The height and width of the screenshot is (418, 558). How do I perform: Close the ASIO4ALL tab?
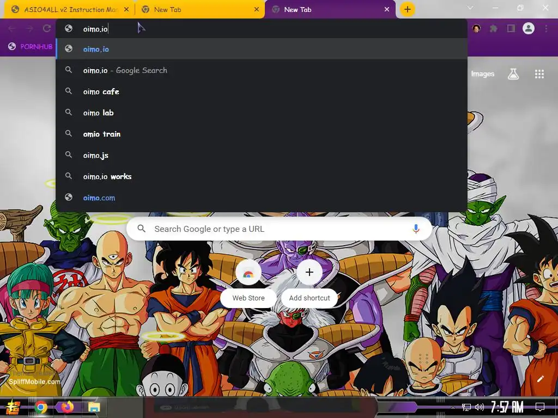(126, 10)
